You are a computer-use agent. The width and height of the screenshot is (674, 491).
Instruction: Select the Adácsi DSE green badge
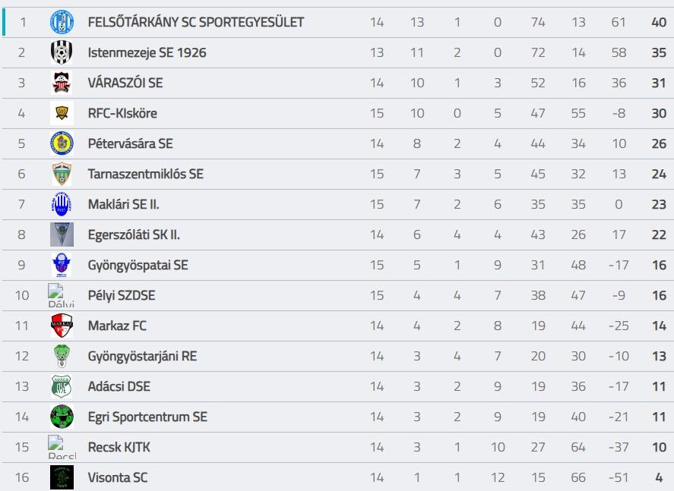tap(62, 386)
